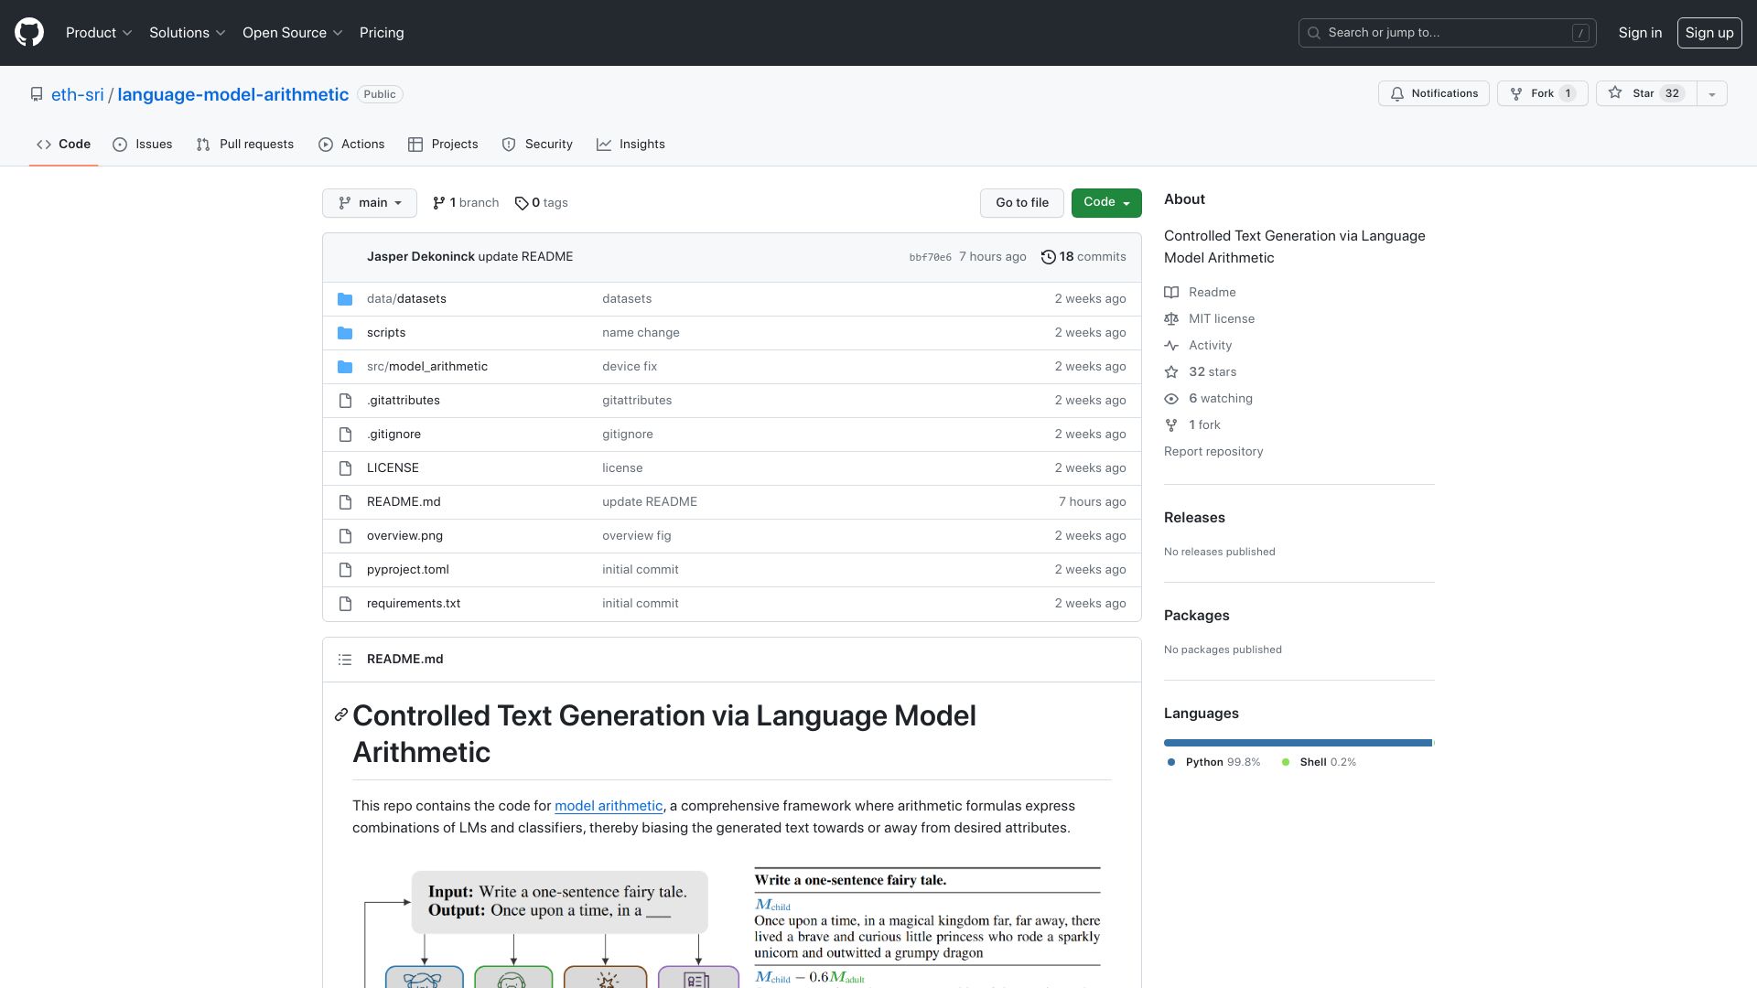This screenshot has height=988, width=1757.
Task: Click the commits history clock icon
Action: click(x=1049, y=257)
